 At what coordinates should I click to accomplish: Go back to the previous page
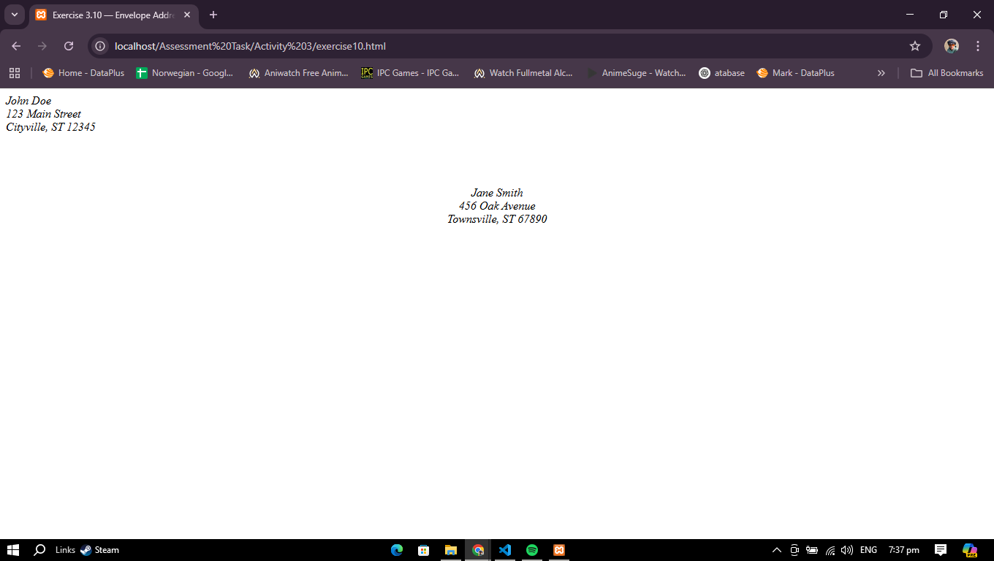(x=16, y=46)
